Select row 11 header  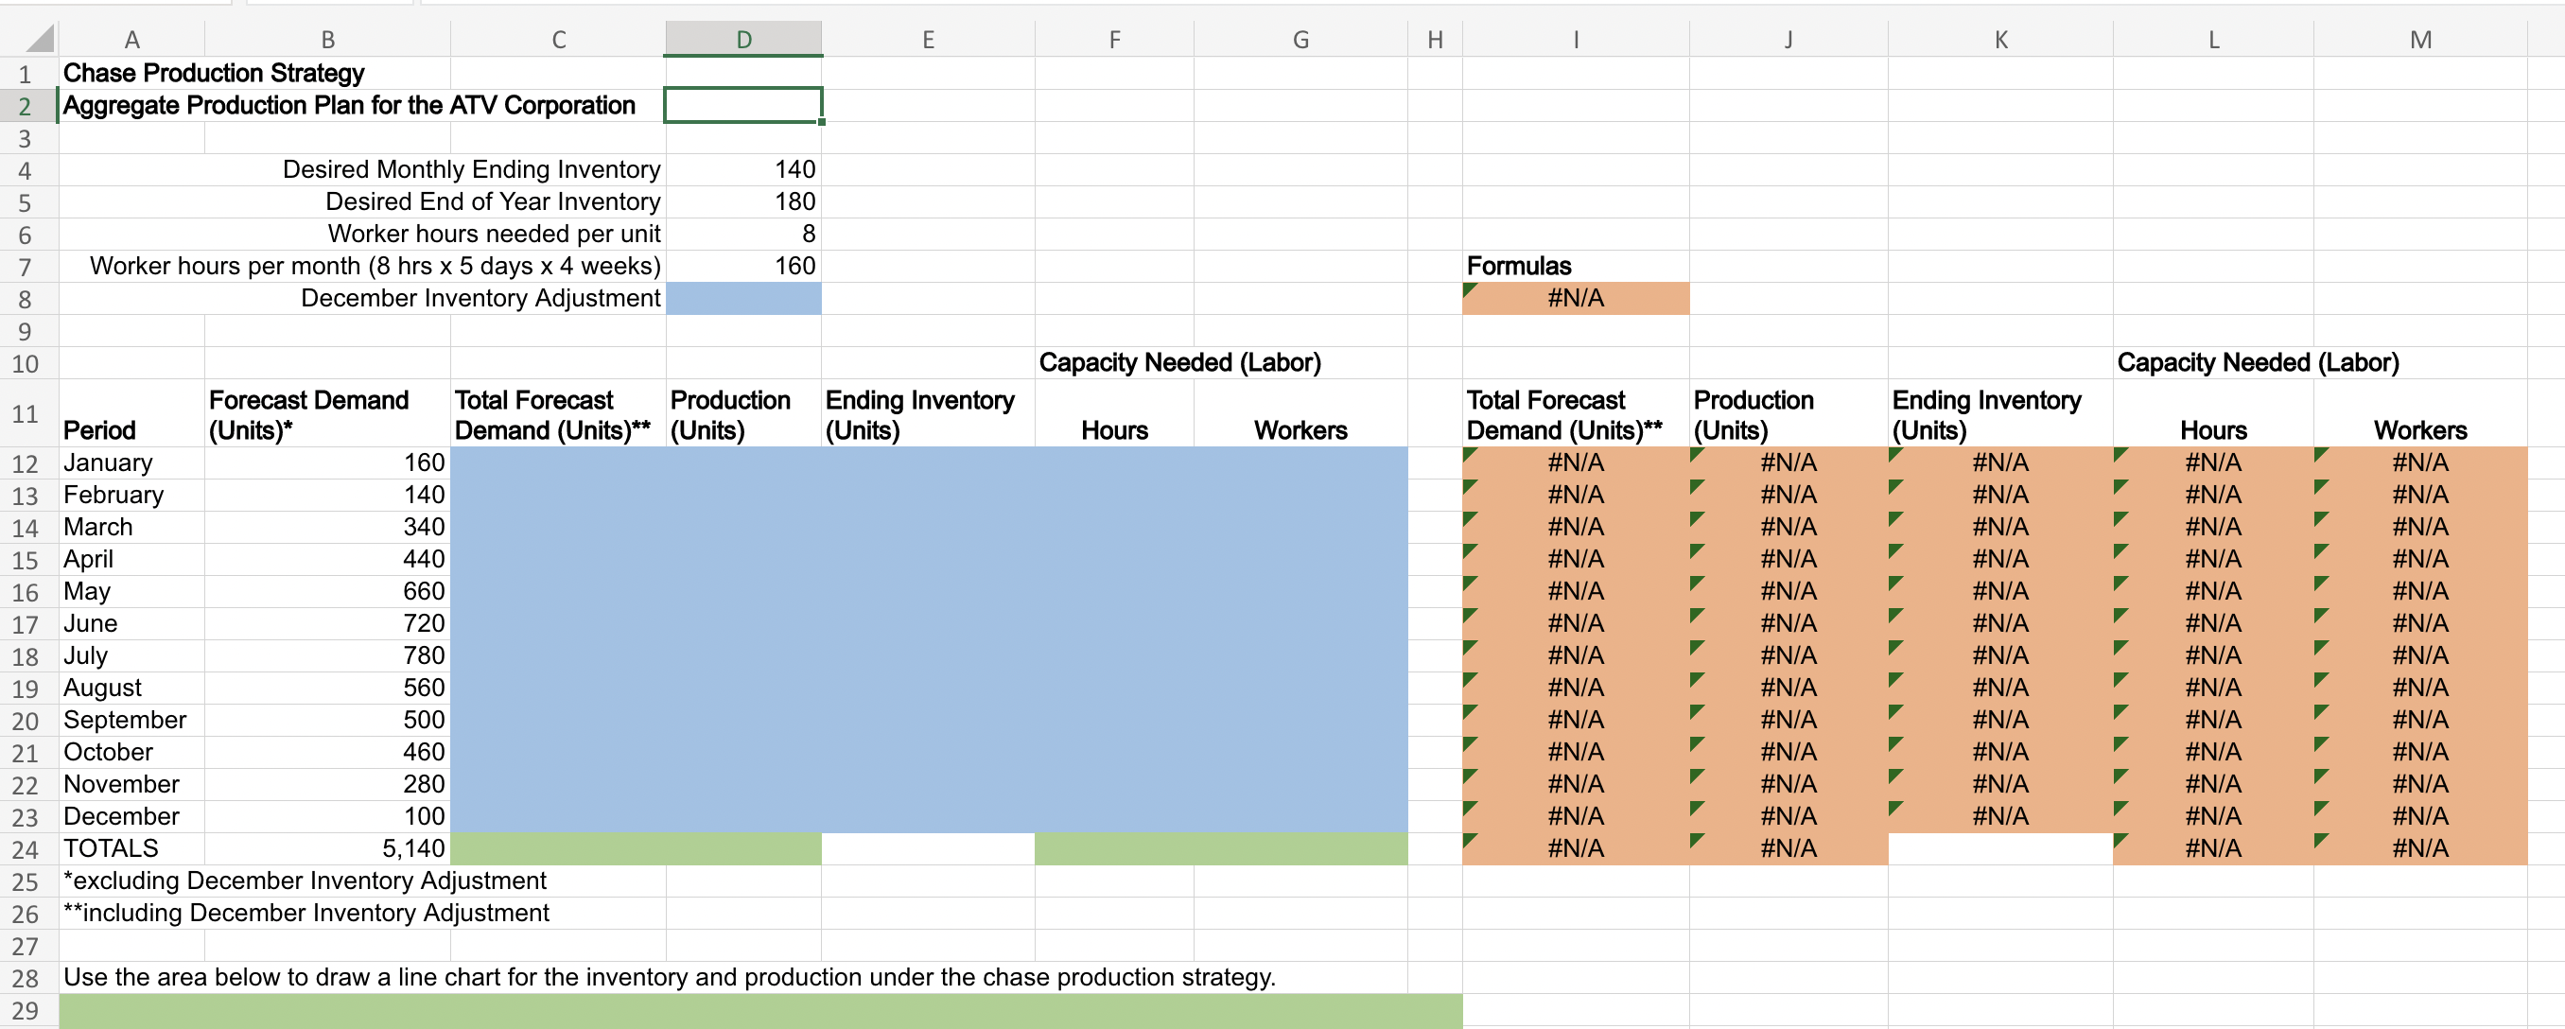pyautogui.click(x=26, y=413)
